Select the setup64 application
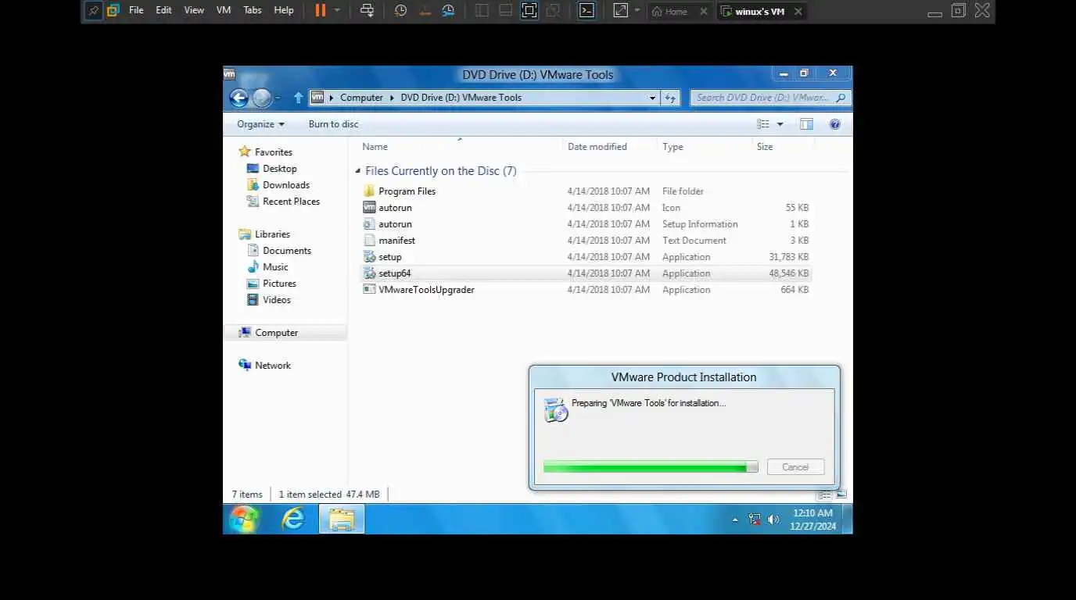 585,273
